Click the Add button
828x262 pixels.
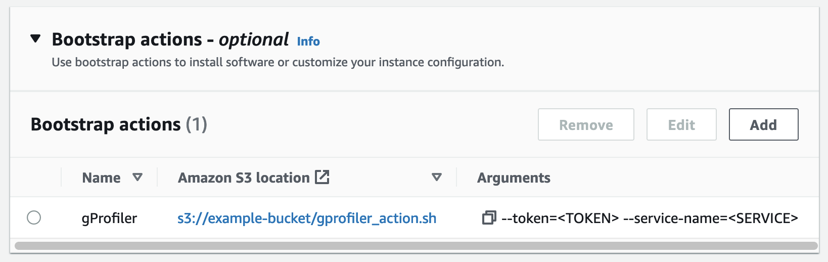tap(763, 124)
